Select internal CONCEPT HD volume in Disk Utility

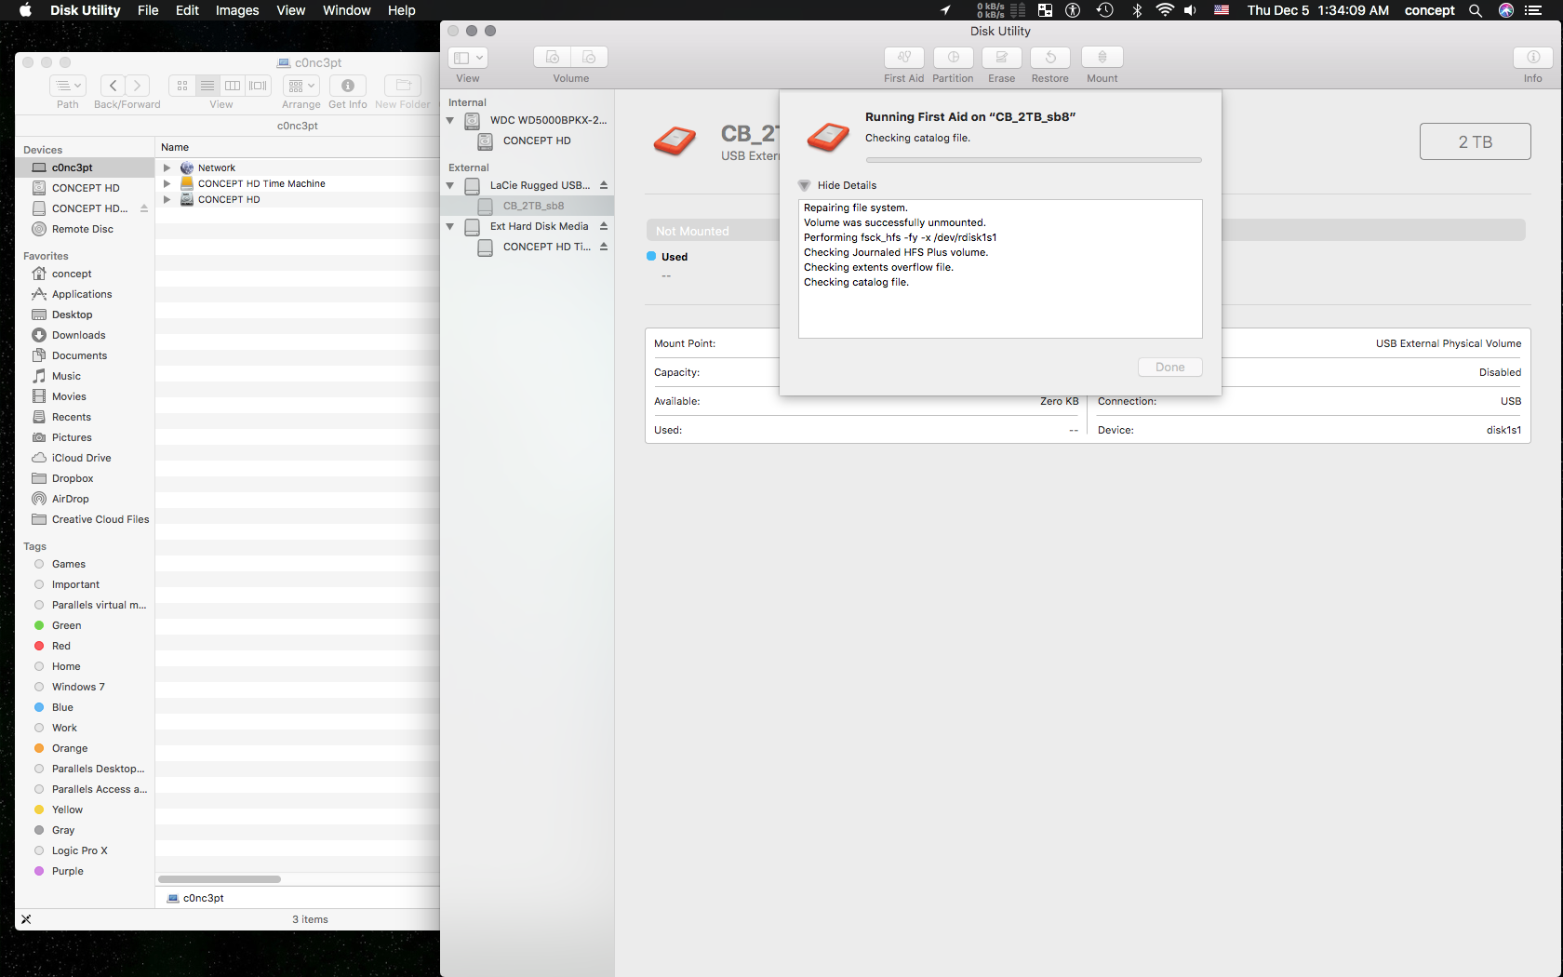[x=528, y=141]
